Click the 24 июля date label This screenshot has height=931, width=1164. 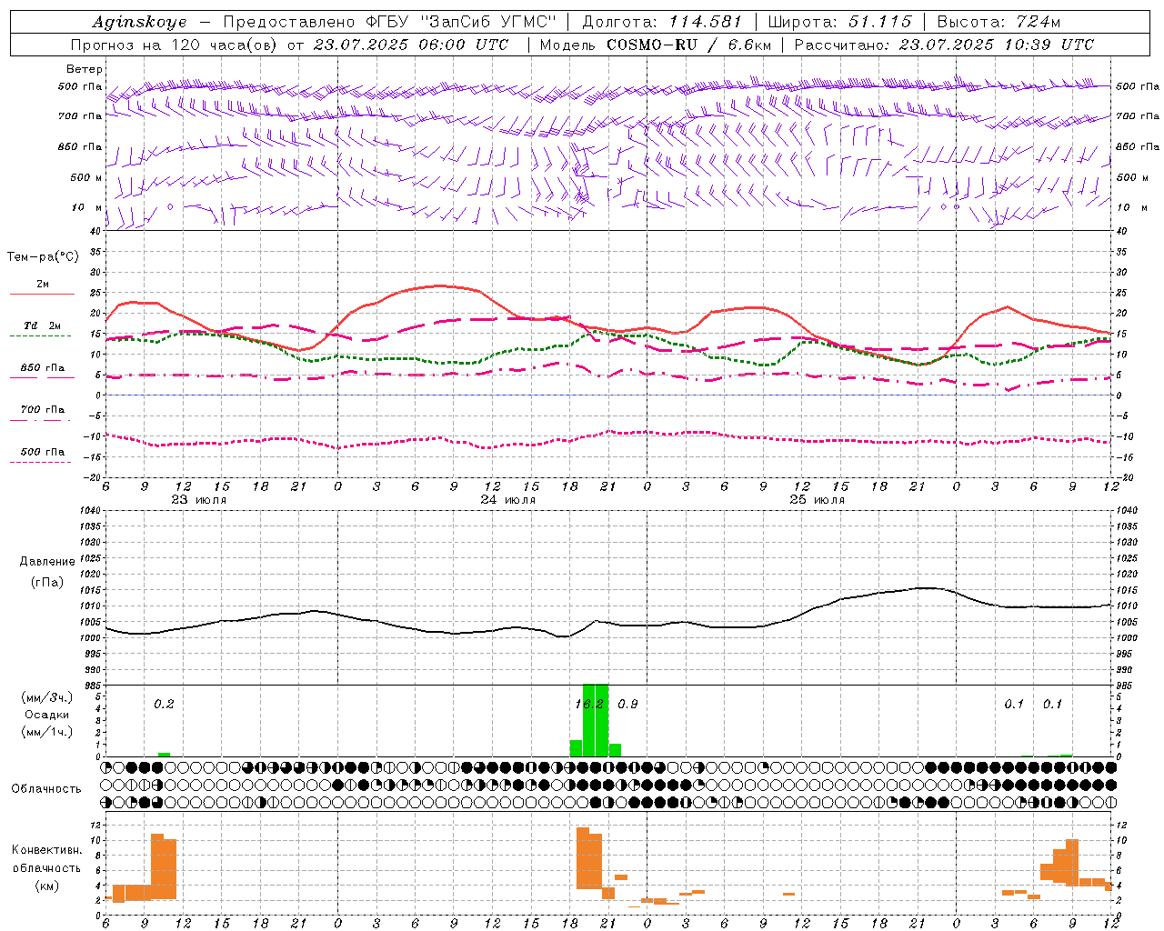point(508,500)
